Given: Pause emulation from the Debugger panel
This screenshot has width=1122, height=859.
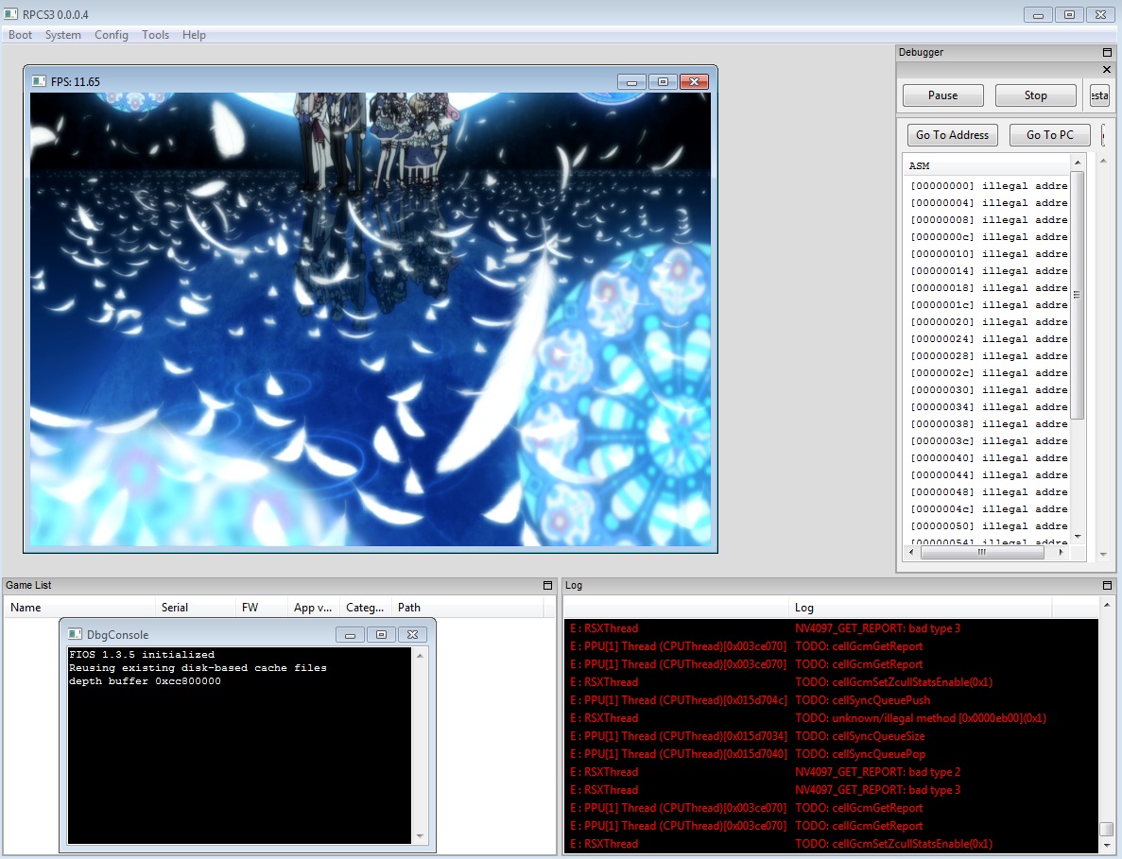Looking at the screenshot, I should point(942,95).
